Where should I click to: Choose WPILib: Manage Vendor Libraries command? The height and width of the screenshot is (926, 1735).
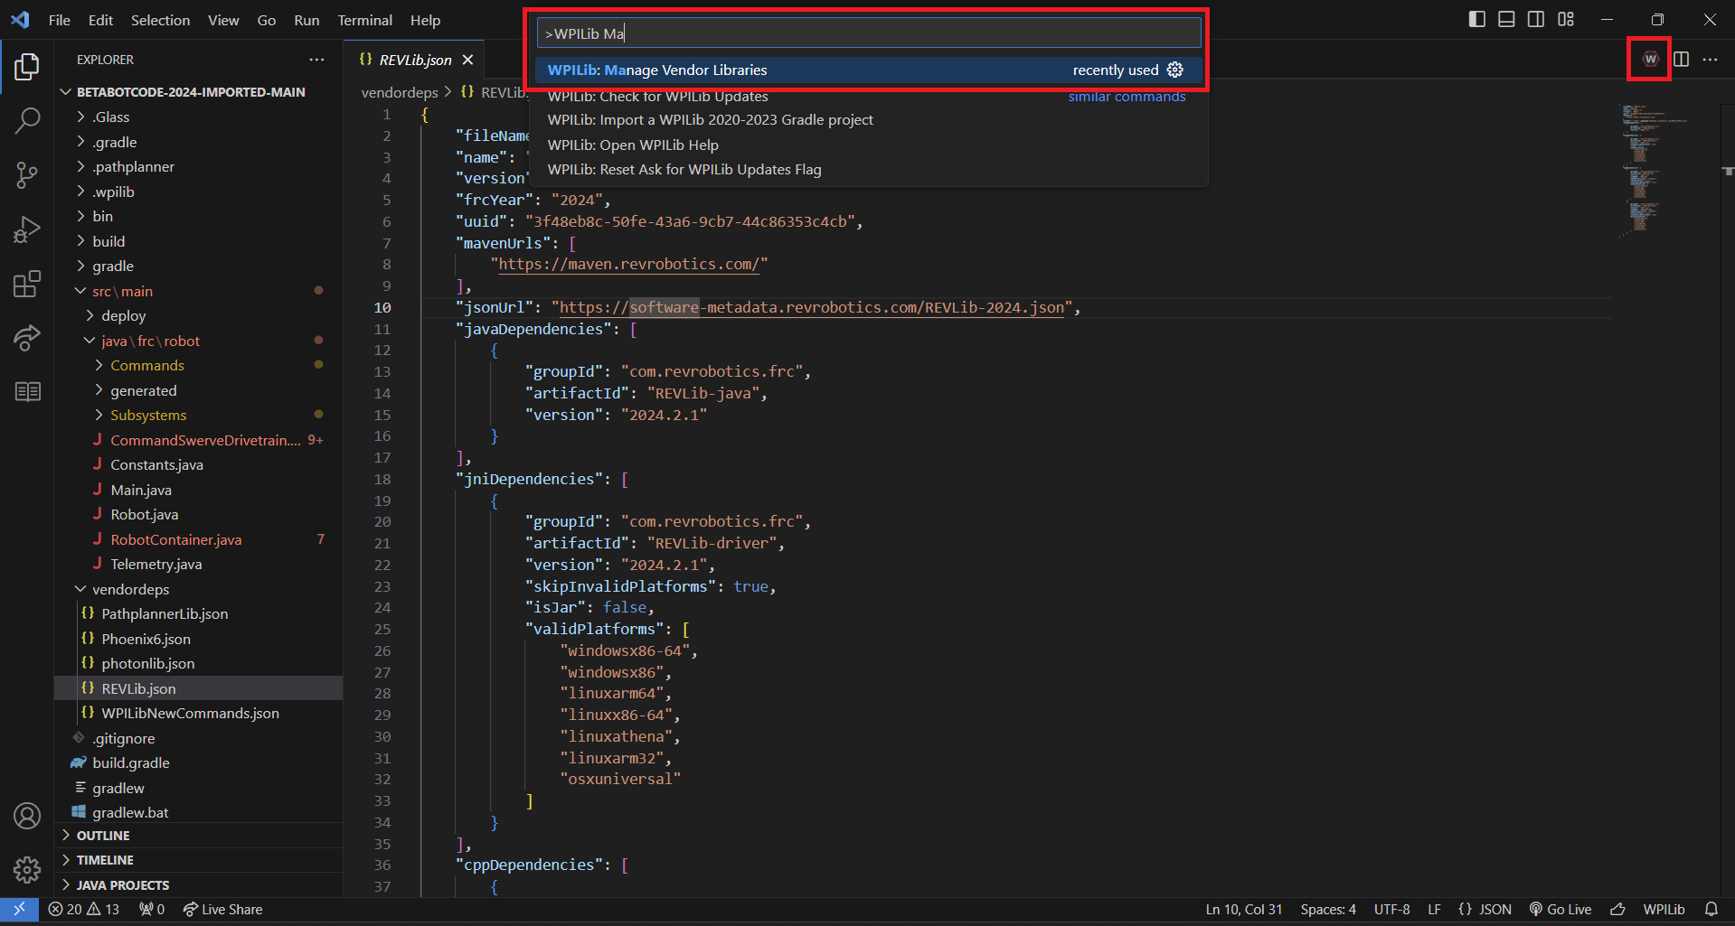click(x=868, y=70)
